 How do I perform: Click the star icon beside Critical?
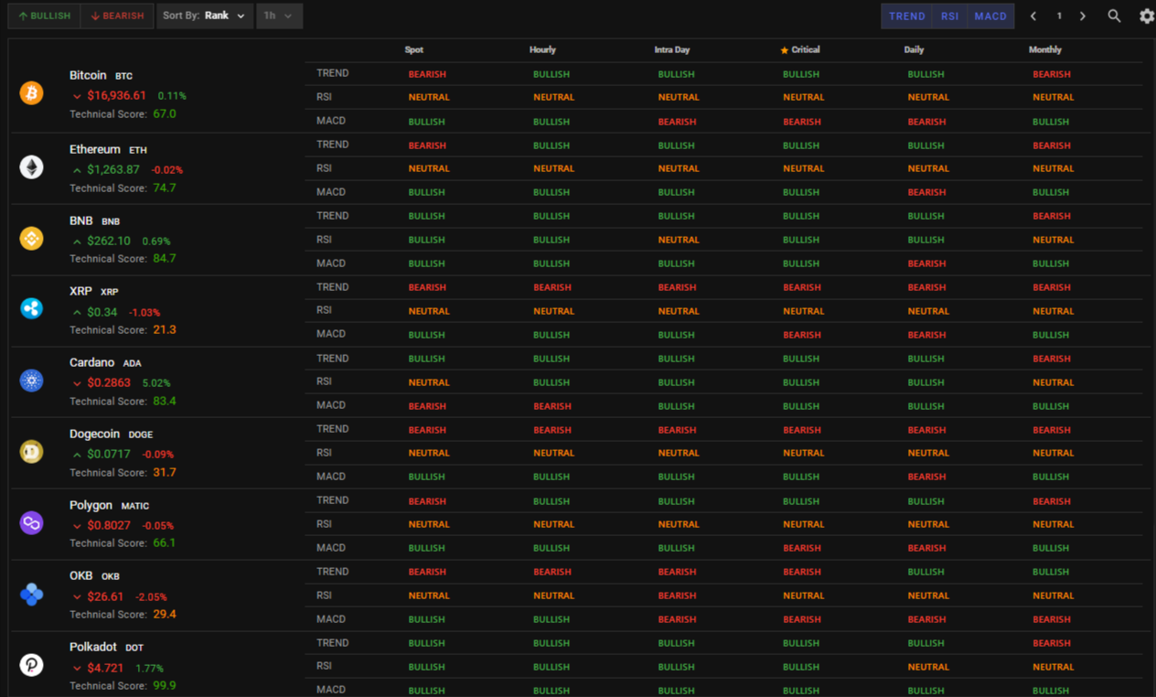[784, 50]
